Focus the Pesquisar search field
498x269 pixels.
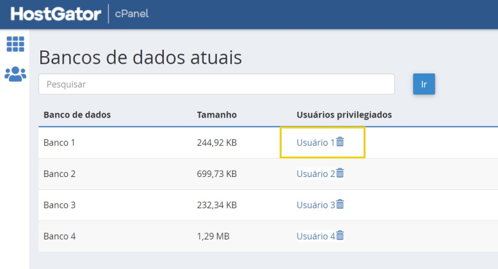(x=216, y=84)
